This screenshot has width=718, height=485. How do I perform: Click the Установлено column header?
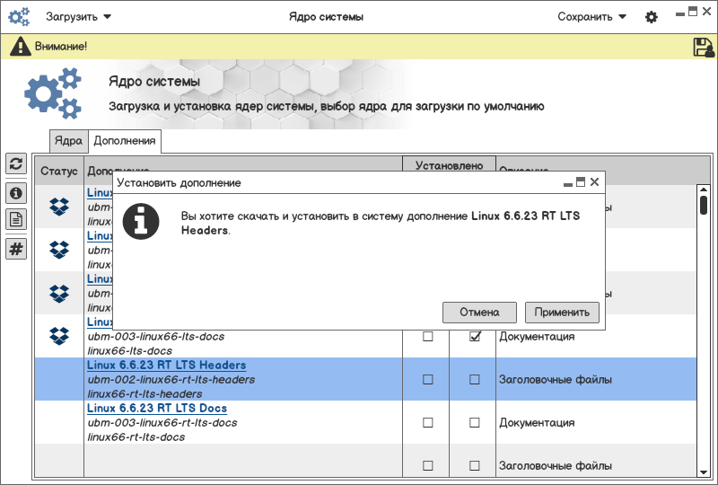point(450,165)
